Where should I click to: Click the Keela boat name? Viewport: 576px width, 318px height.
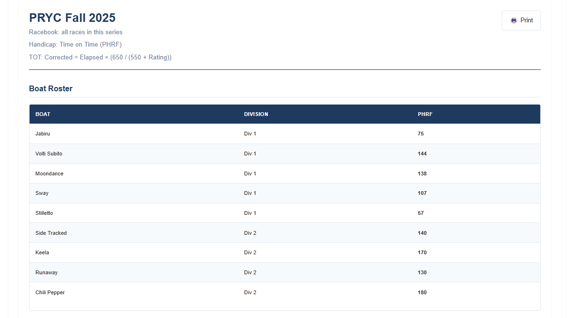(42, 253)
